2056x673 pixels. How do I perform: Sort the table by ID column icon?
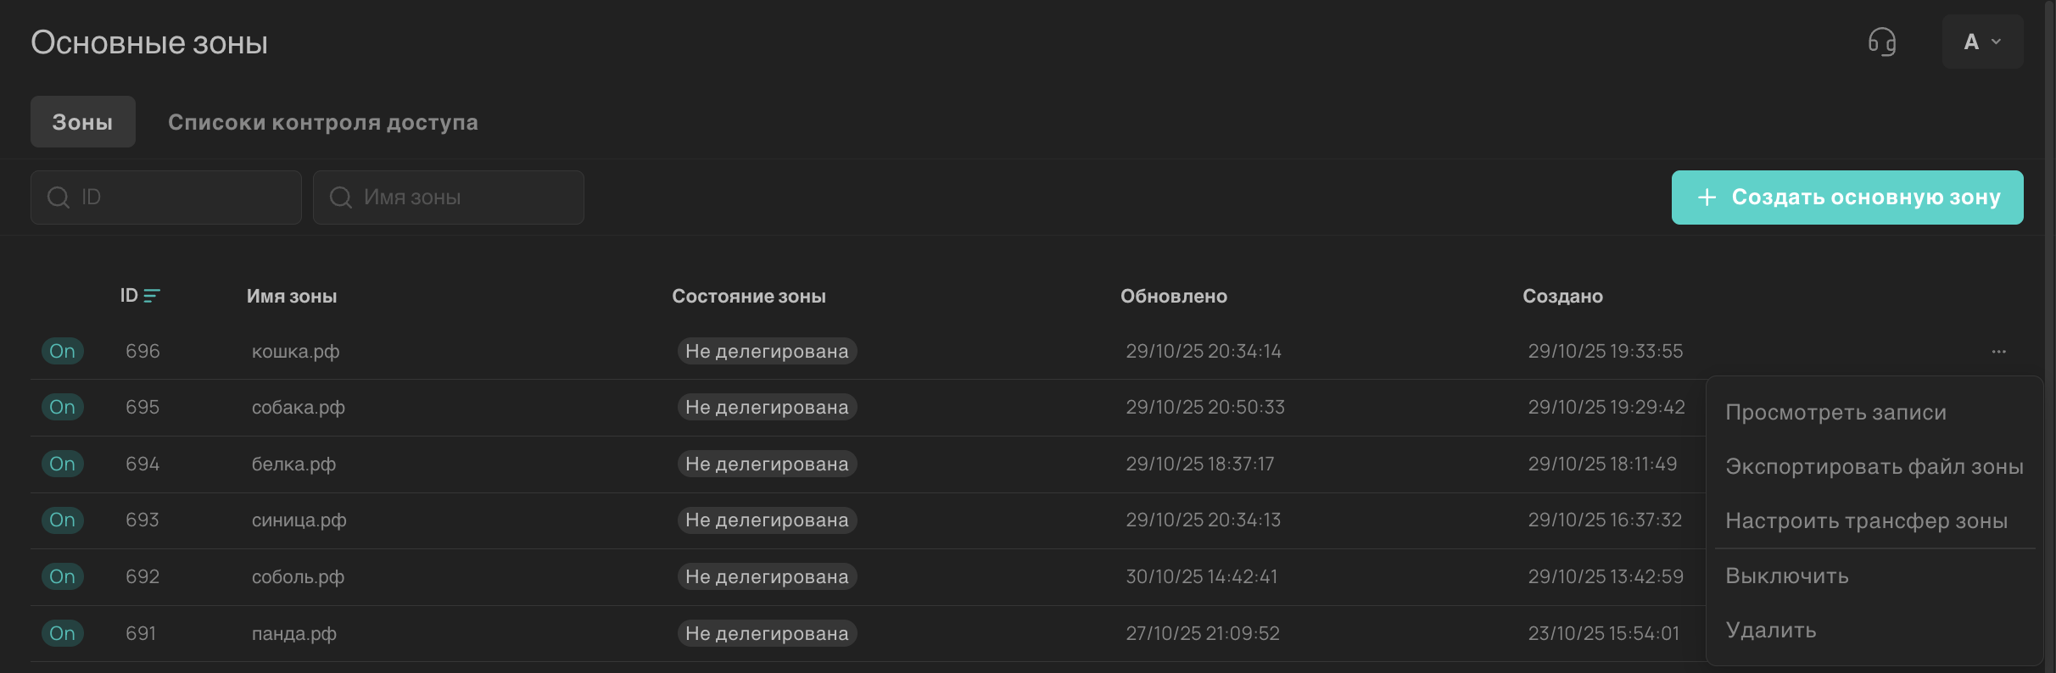point(151,296)
